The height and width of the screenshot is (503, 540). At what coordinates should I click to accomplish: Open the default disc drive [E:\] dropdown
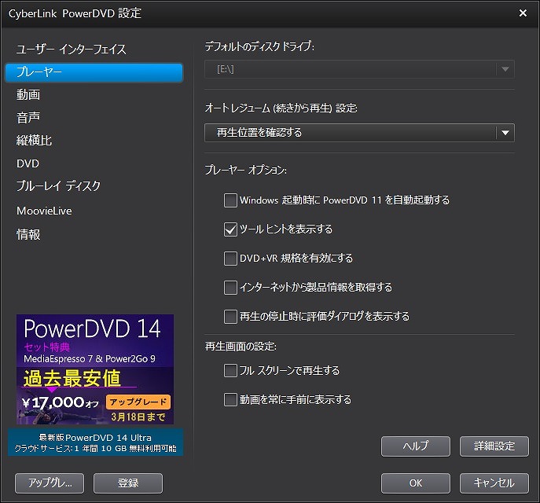(x=359, y=69)
